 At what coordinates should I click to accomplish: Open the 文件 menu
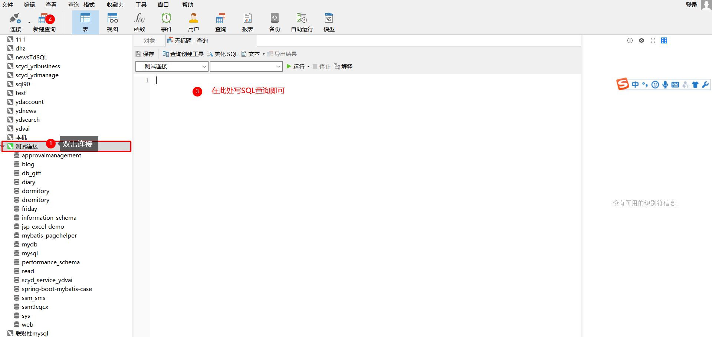[7, 5]
